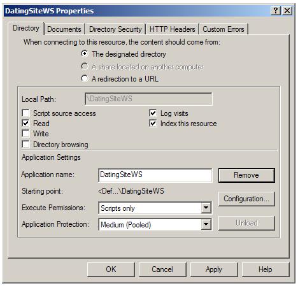Click the Apply button
Viewport: 298px width, 286px height.
[214, 269]
